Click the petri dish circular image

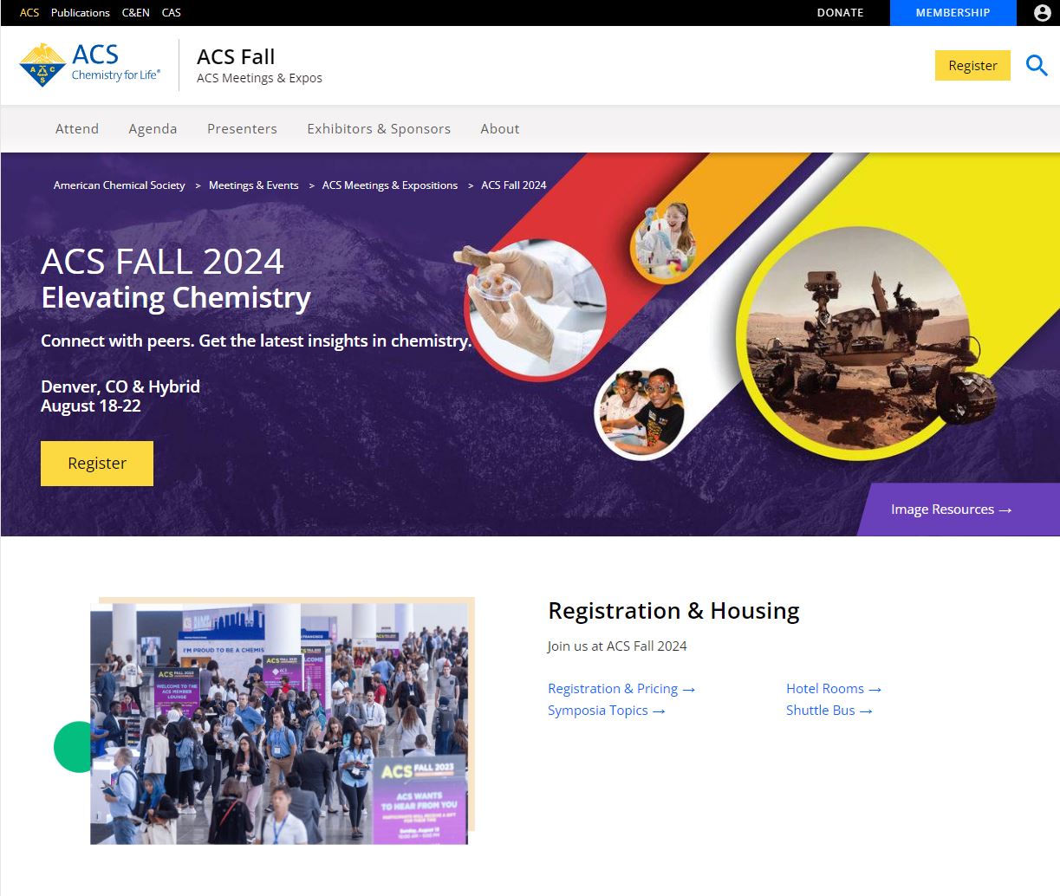click(537, 309)
